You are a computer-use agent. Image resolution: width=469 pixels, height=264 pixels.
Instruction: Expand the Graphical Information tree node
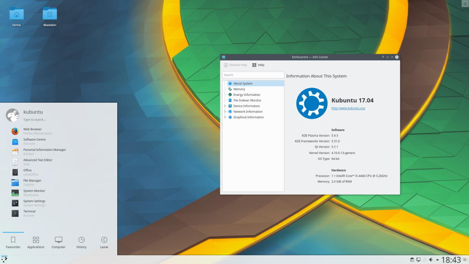pyautogui.click(x=225, y=117)
